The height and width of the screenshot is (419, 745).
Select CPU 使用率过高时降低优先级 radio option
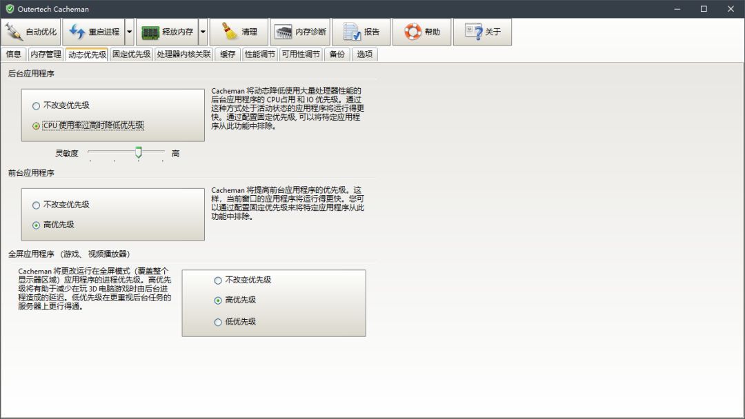pos(88,125)
